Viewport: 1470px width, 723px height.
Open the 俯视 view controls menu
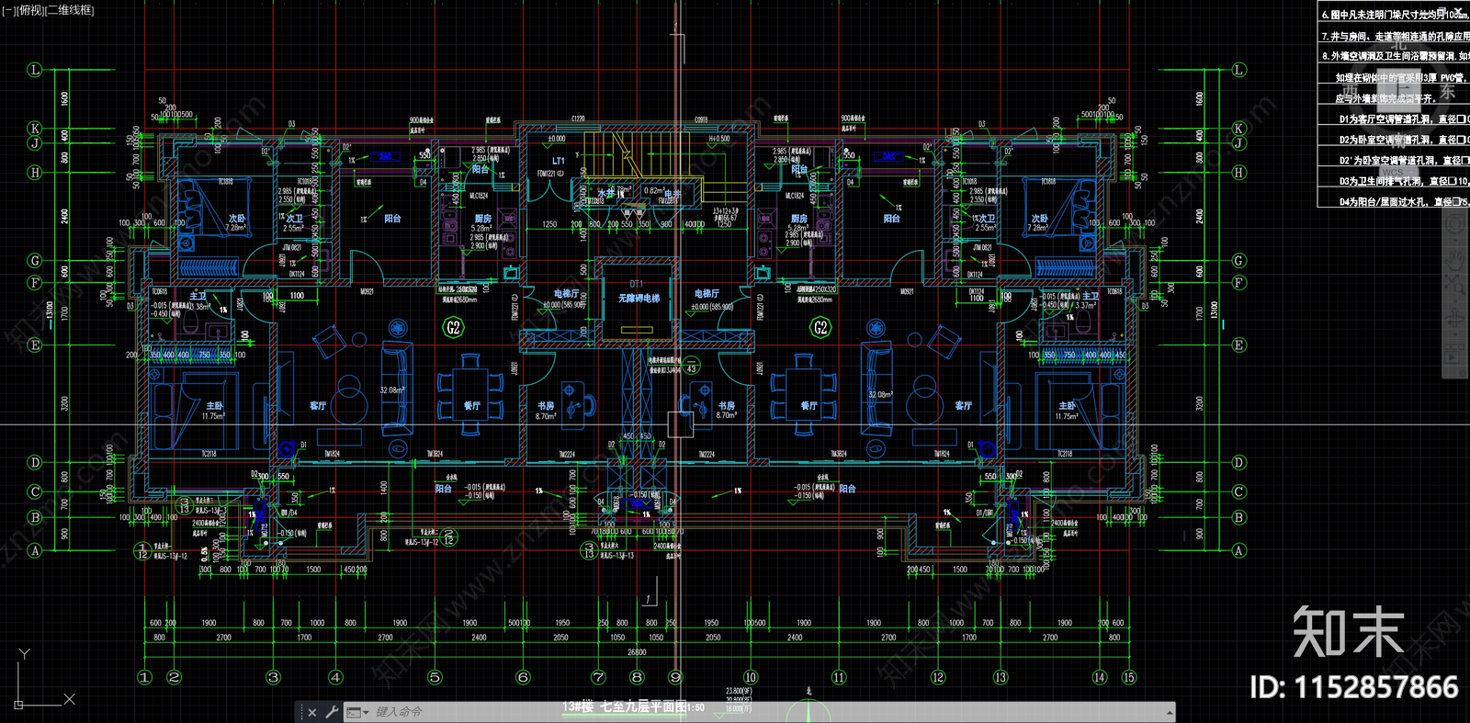click(30, 10)
